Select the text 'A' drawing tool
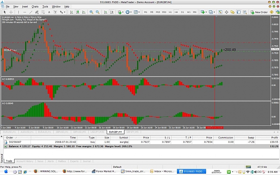The height and width of the screenshot is (175, 280). pyautogui.click(x=49, y=12)
